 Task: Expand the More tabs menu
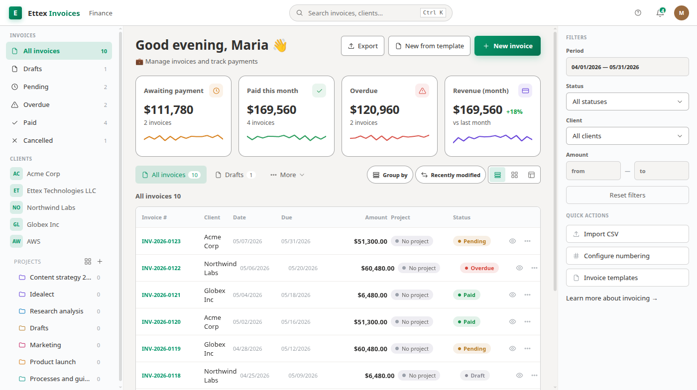pos(287,175)
